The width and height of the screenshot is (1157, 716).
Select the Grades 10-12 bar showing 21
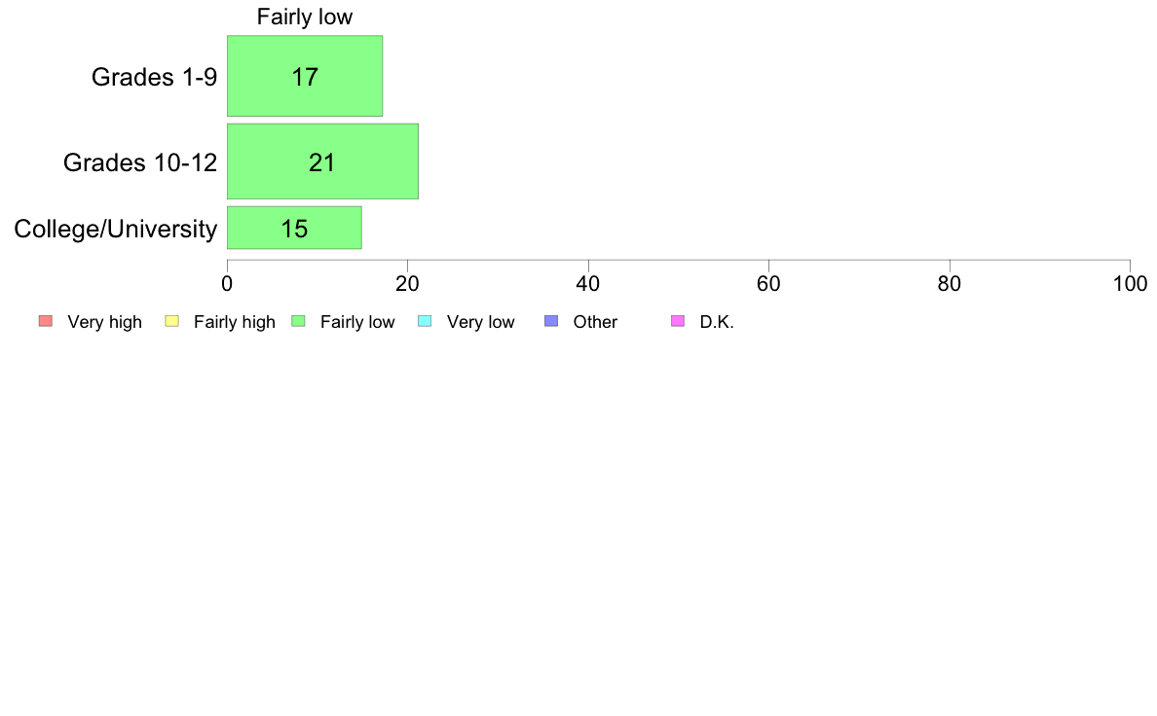tap(322, 161)
